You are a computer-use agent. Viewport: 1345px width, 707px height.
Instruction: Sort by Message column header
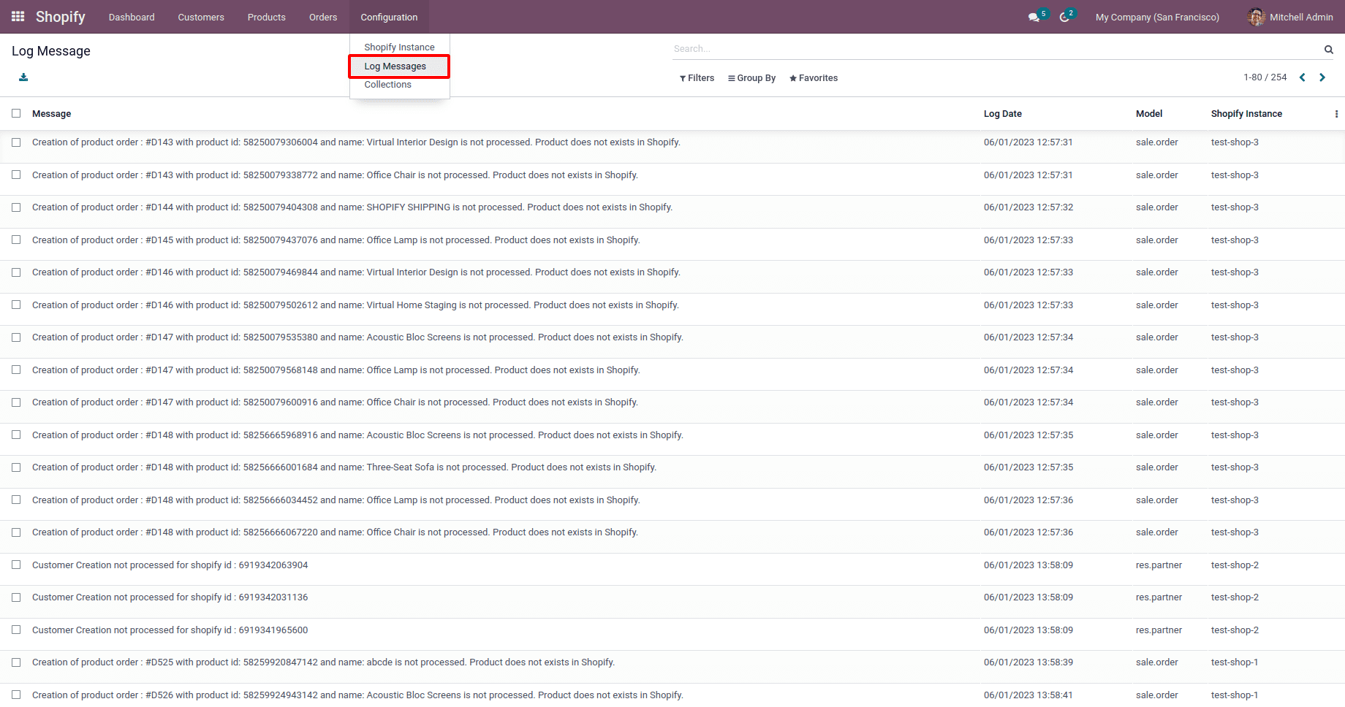[51, 114]
